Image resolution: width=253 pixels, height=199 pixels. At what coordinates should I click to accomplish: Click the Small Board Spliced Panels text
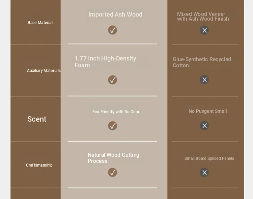point(209,158)
